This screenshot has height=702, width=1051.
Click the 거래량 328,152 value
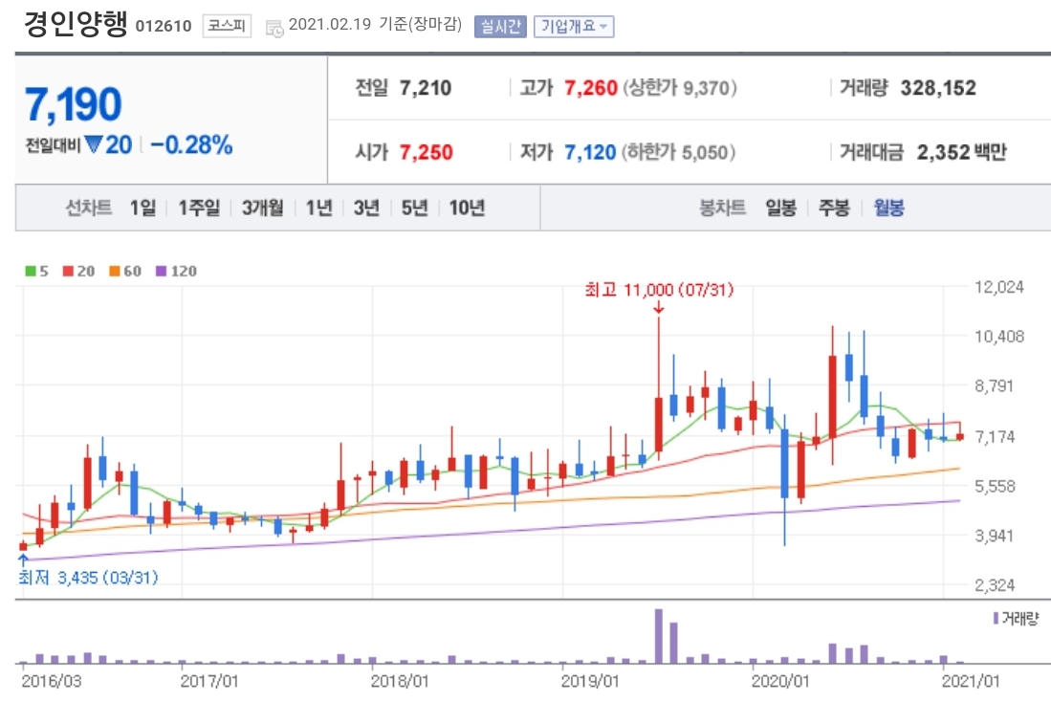(x=938, y=88)
